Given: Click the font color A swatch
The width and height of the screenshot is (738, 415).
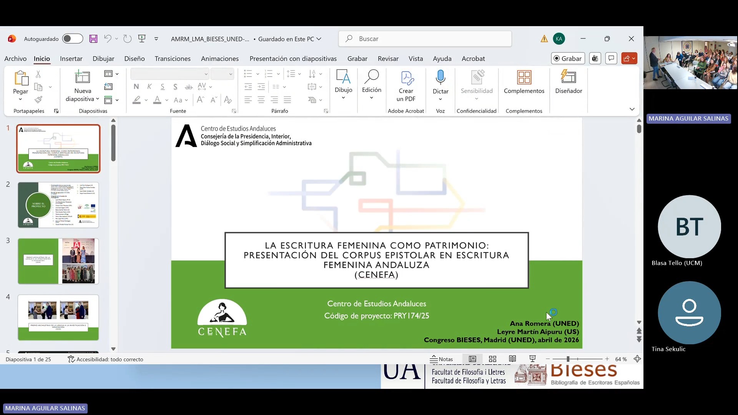Looking at the screenshot, I should [x=157, y=100].
